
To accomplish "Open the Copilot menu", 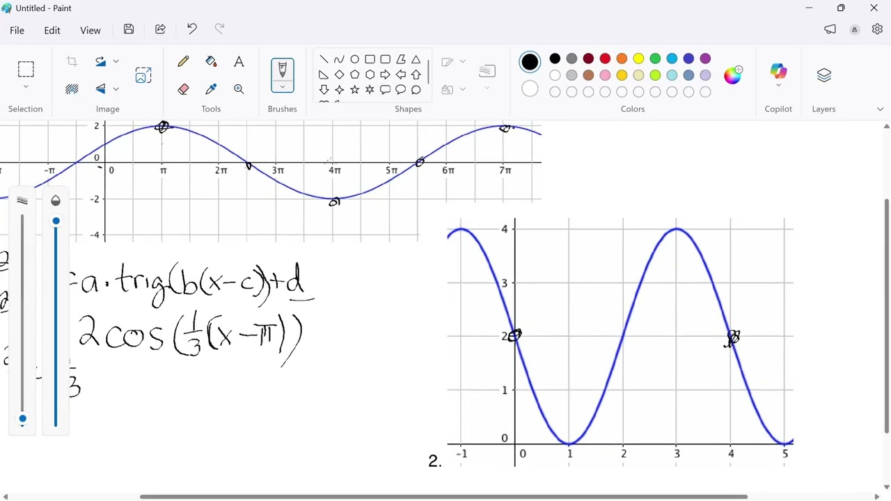I will 778,75.
